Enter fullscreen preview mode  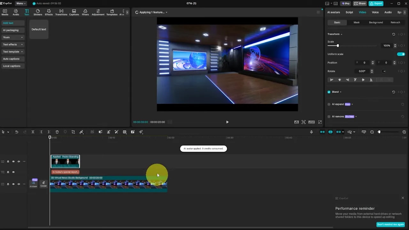coord(320,122)
